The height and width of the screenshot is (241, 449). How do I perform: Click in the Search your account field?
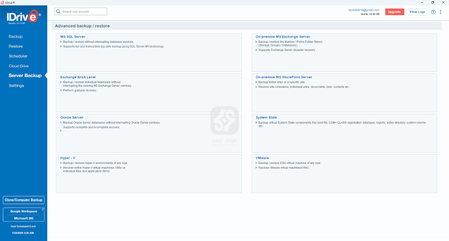pos(83,11)
